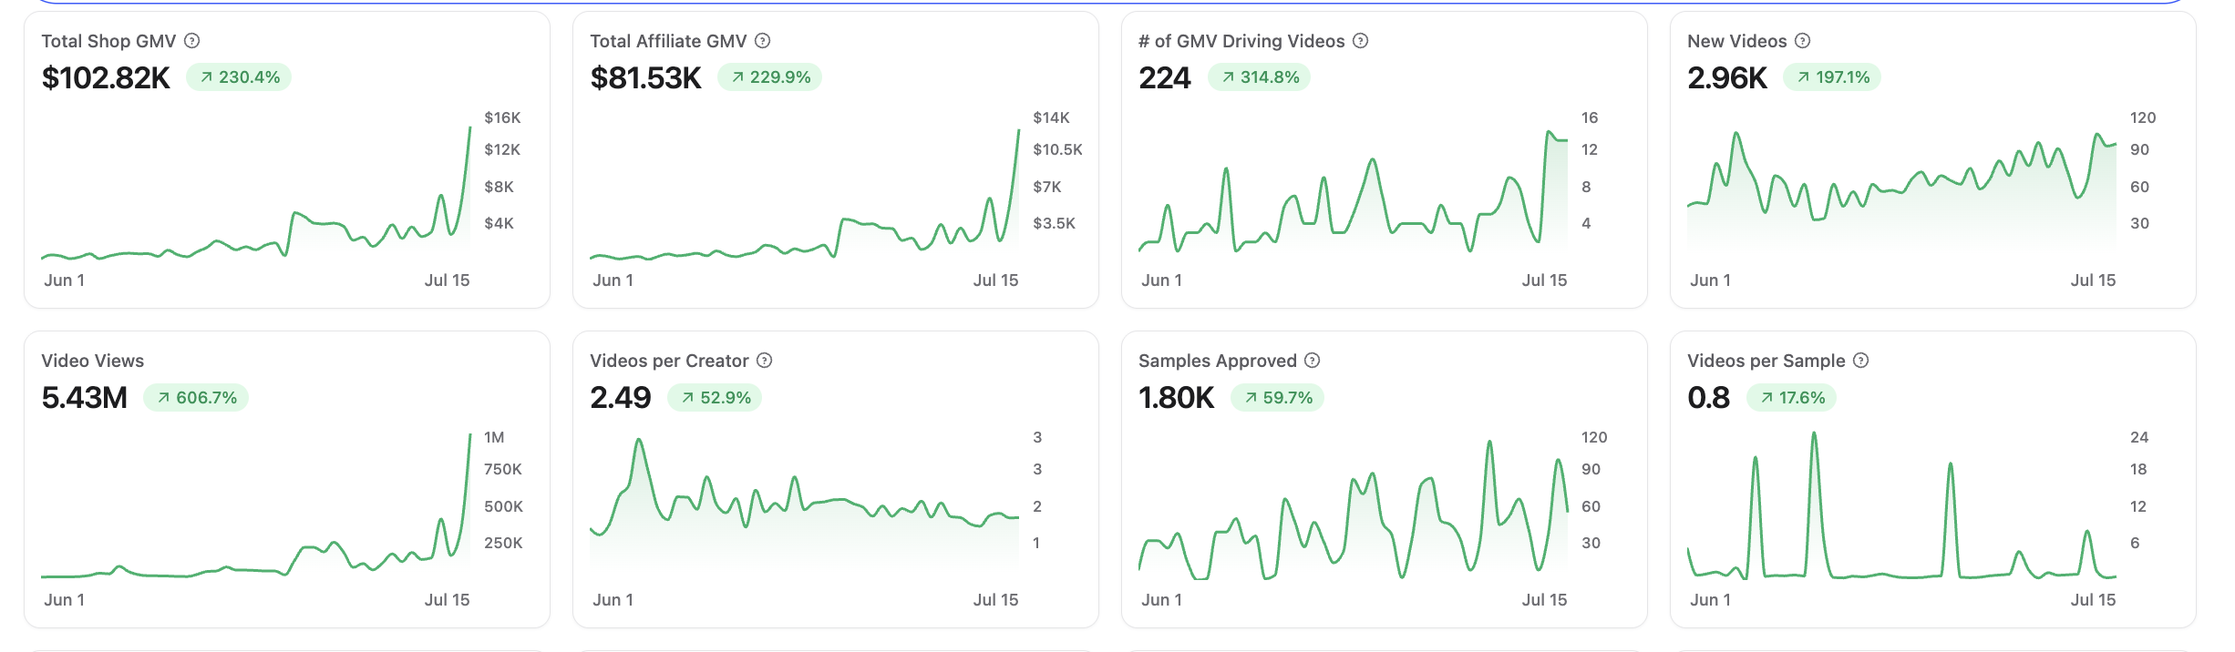The width and height of the screenshot is (2235, 652).
Task: Click the 229.9% growth badge on Affiliate GMV
Action: 770,77
